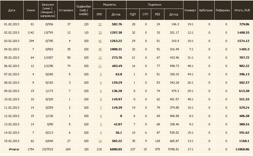
Task: Click the Подписки group header
Action: (155, 5)
